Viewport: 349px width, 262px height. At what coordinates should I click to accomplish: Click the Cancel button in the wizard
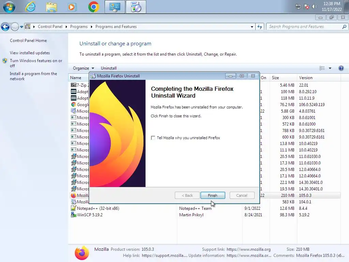242,195
